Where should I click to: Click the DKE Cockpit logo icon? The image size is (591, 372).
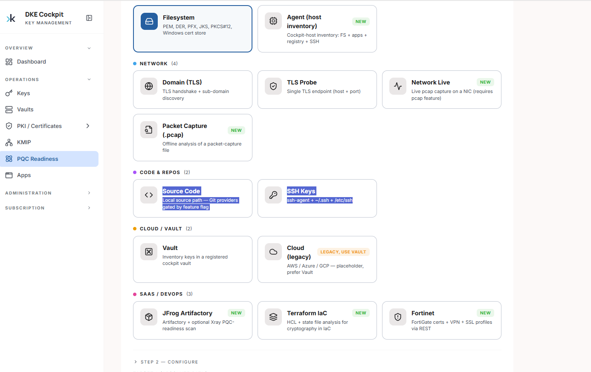(x=11, y=18)
